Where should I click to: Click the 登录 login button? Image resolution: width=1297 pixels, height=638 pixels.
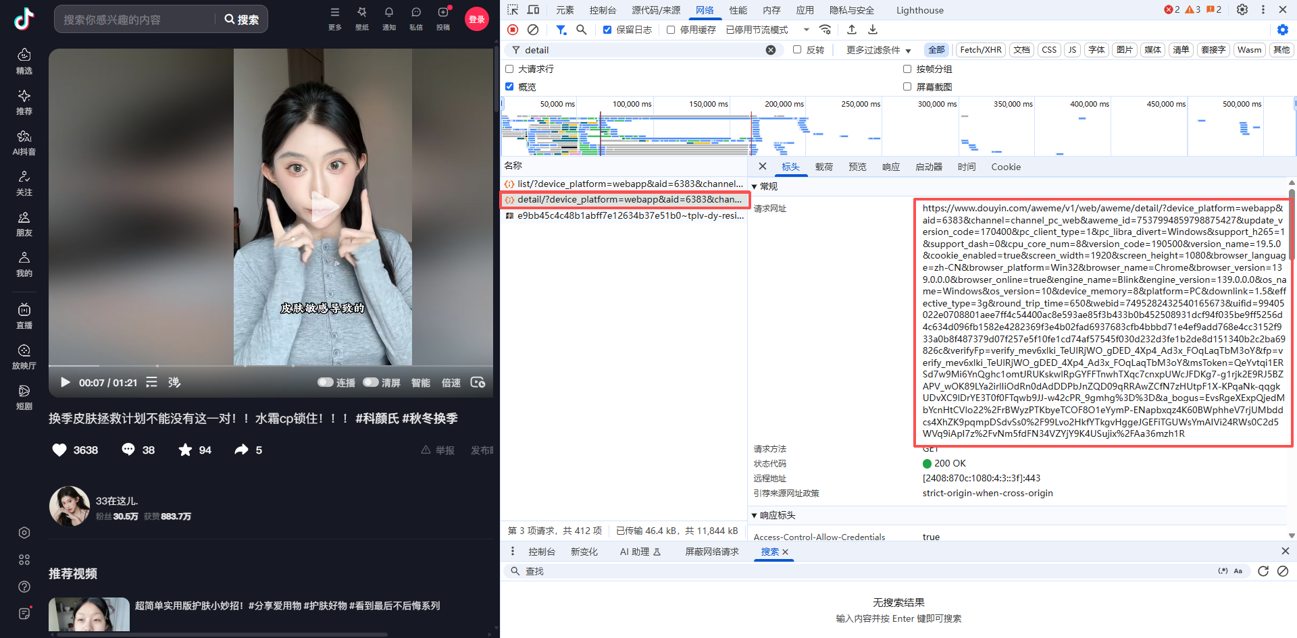pos(477,19)
